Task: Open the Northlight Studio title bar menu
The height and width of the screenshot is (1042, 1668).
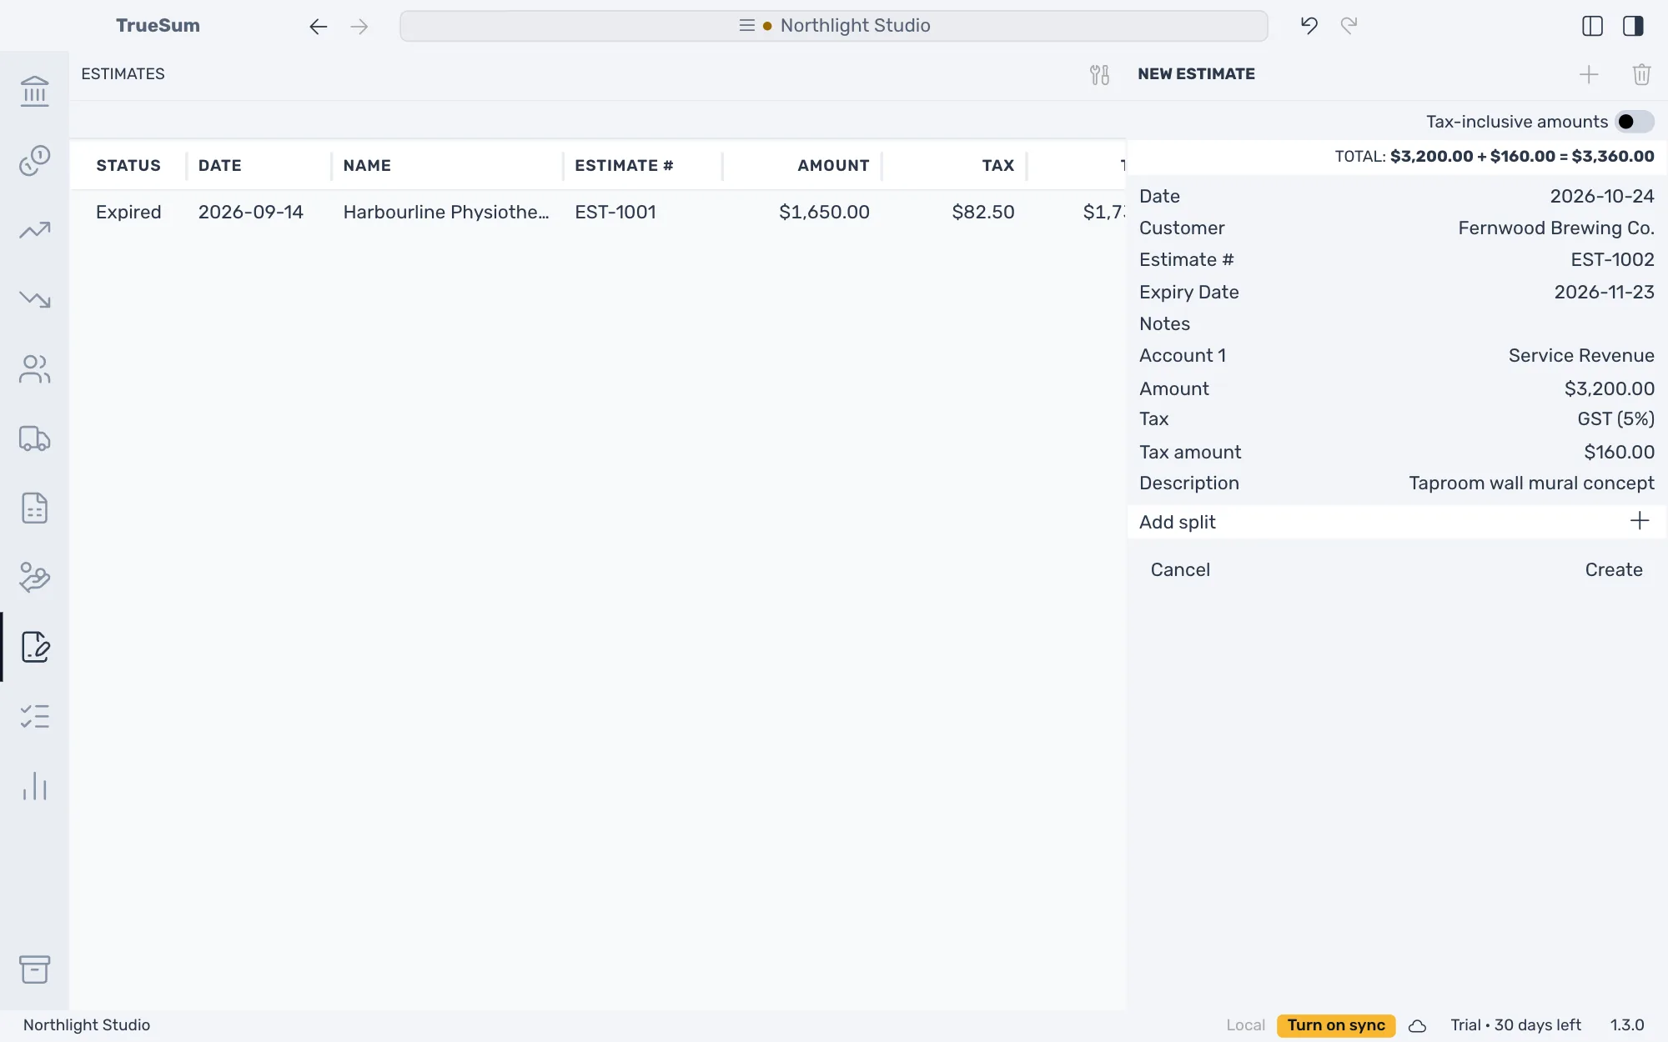Action: (834, 26)
